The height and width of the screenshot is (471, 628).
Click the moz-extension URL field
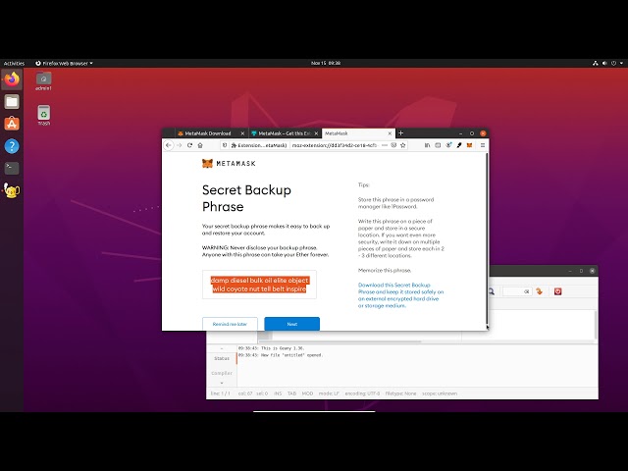[335, 145]
